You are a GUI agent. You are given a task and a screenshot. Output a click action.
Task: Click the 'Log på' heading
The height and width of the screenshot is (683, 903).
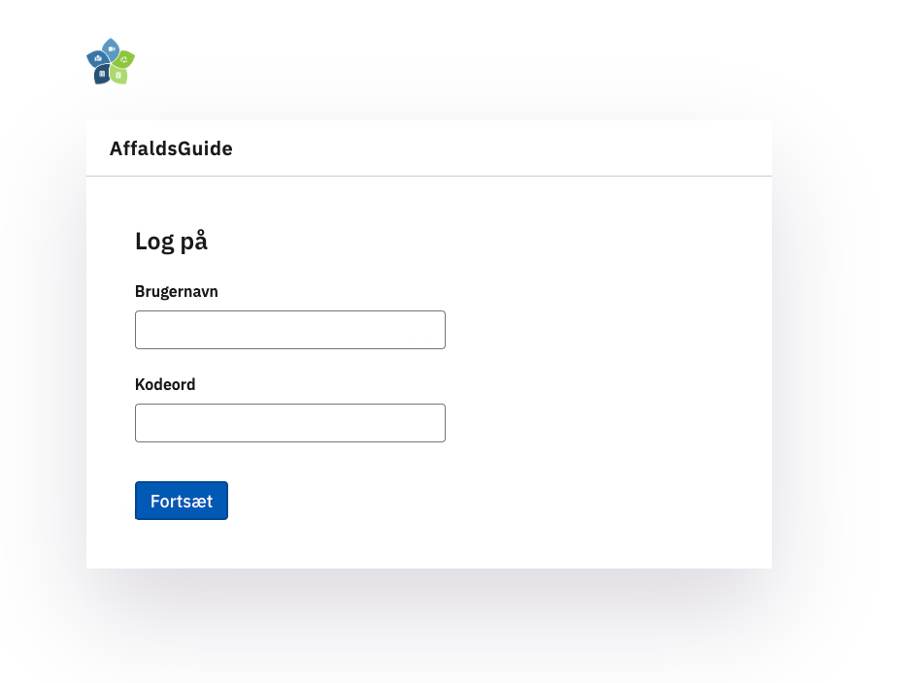point(171,242)
